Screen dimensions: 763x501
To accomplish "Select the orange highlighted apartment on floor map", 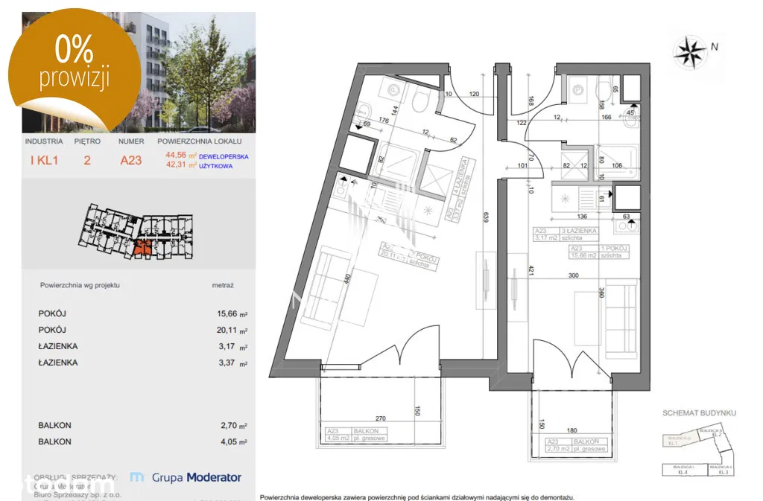I will pos(142,246).
